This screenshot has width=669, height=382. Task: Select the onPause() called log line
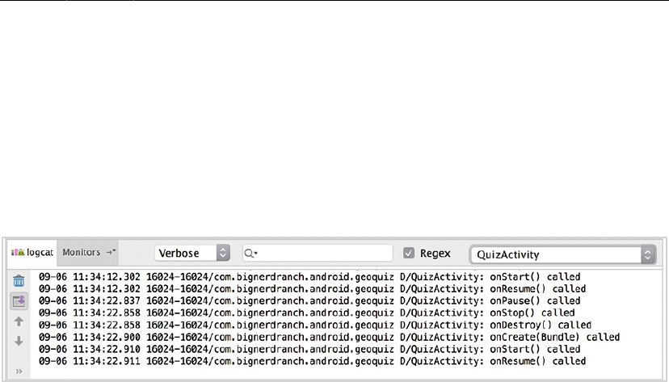coord(309,301)
